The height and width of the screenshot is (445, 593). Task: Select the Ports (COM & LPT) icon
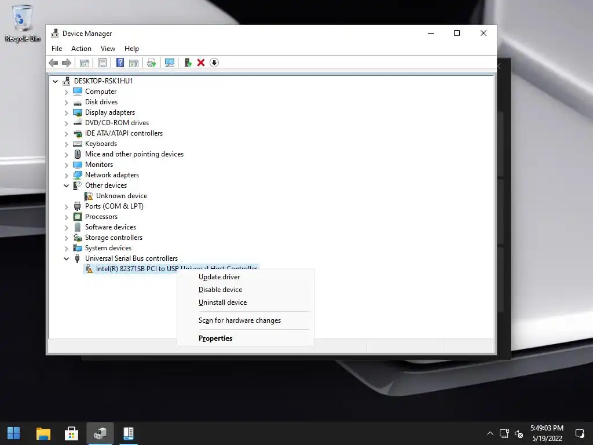click(78, 206)
